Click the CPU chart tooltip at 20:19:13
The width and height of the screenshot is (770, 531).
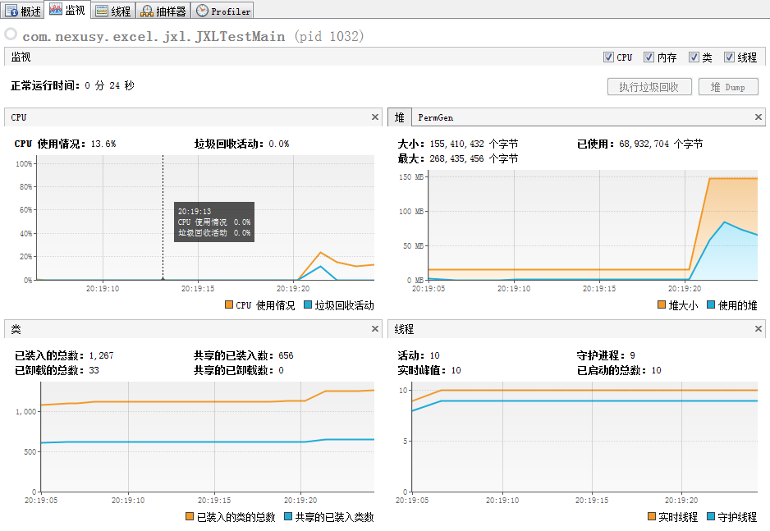tap(214, 222)
